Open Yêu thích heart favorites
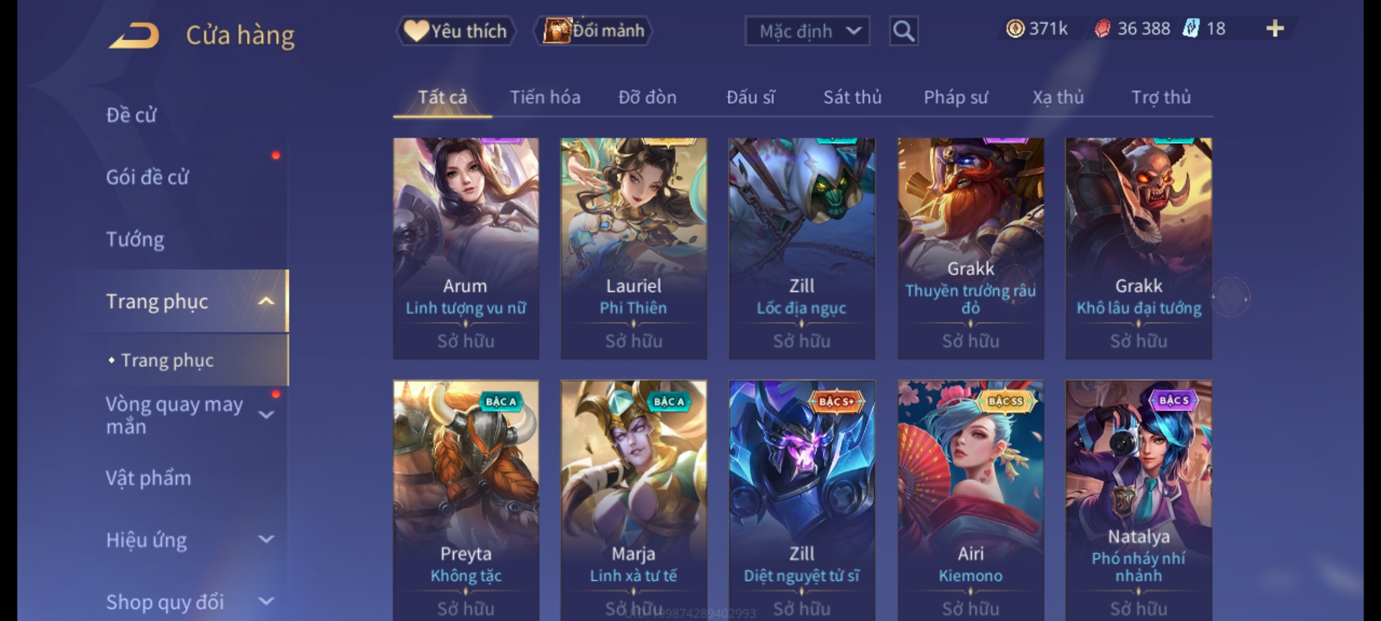Image resolution: width=1381 pixels, height=621 pixels. click(456, 30)
